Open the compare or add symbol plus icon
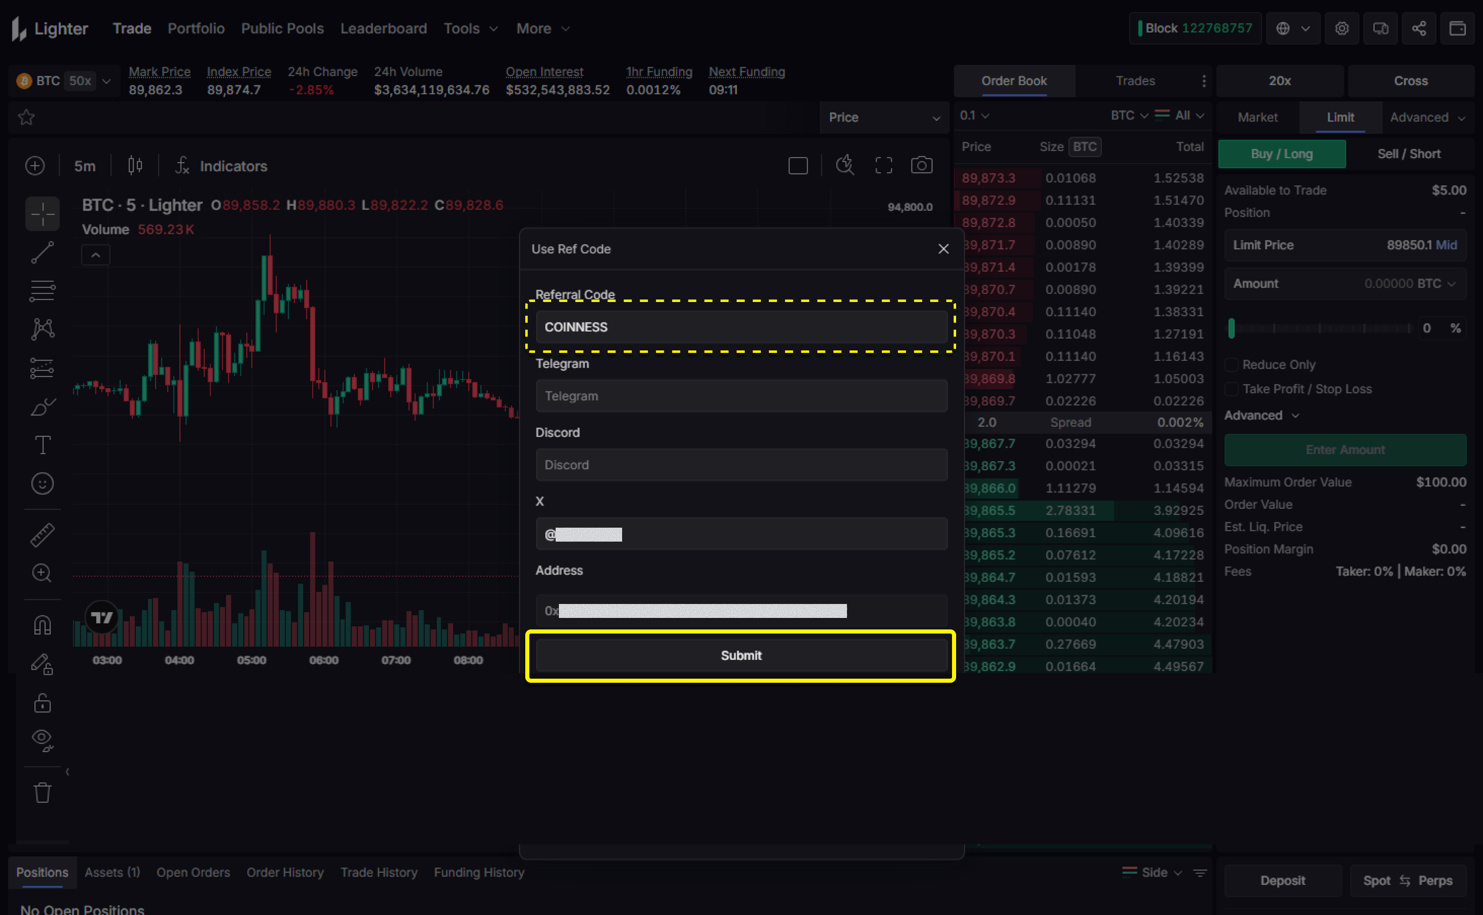1483x915 pixels. (x=35, y=166)
